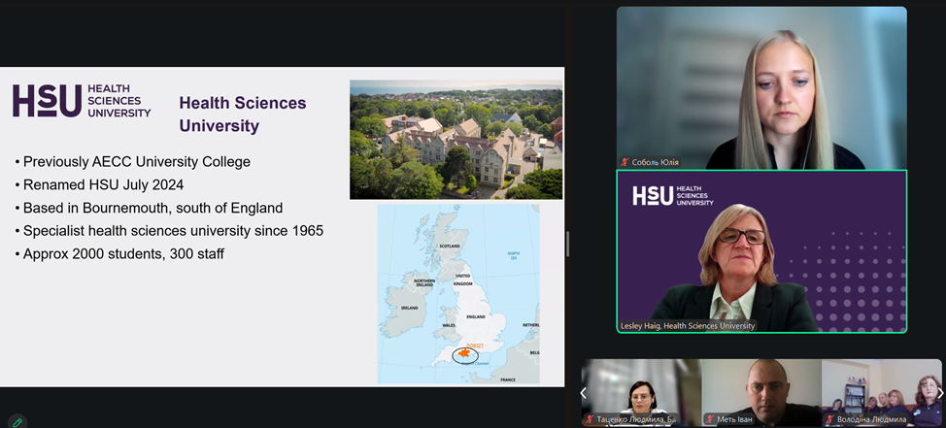This screenshot has width=946, height=428.
Task: Select Соболь Юлія video tile
Action: point(761,88)
